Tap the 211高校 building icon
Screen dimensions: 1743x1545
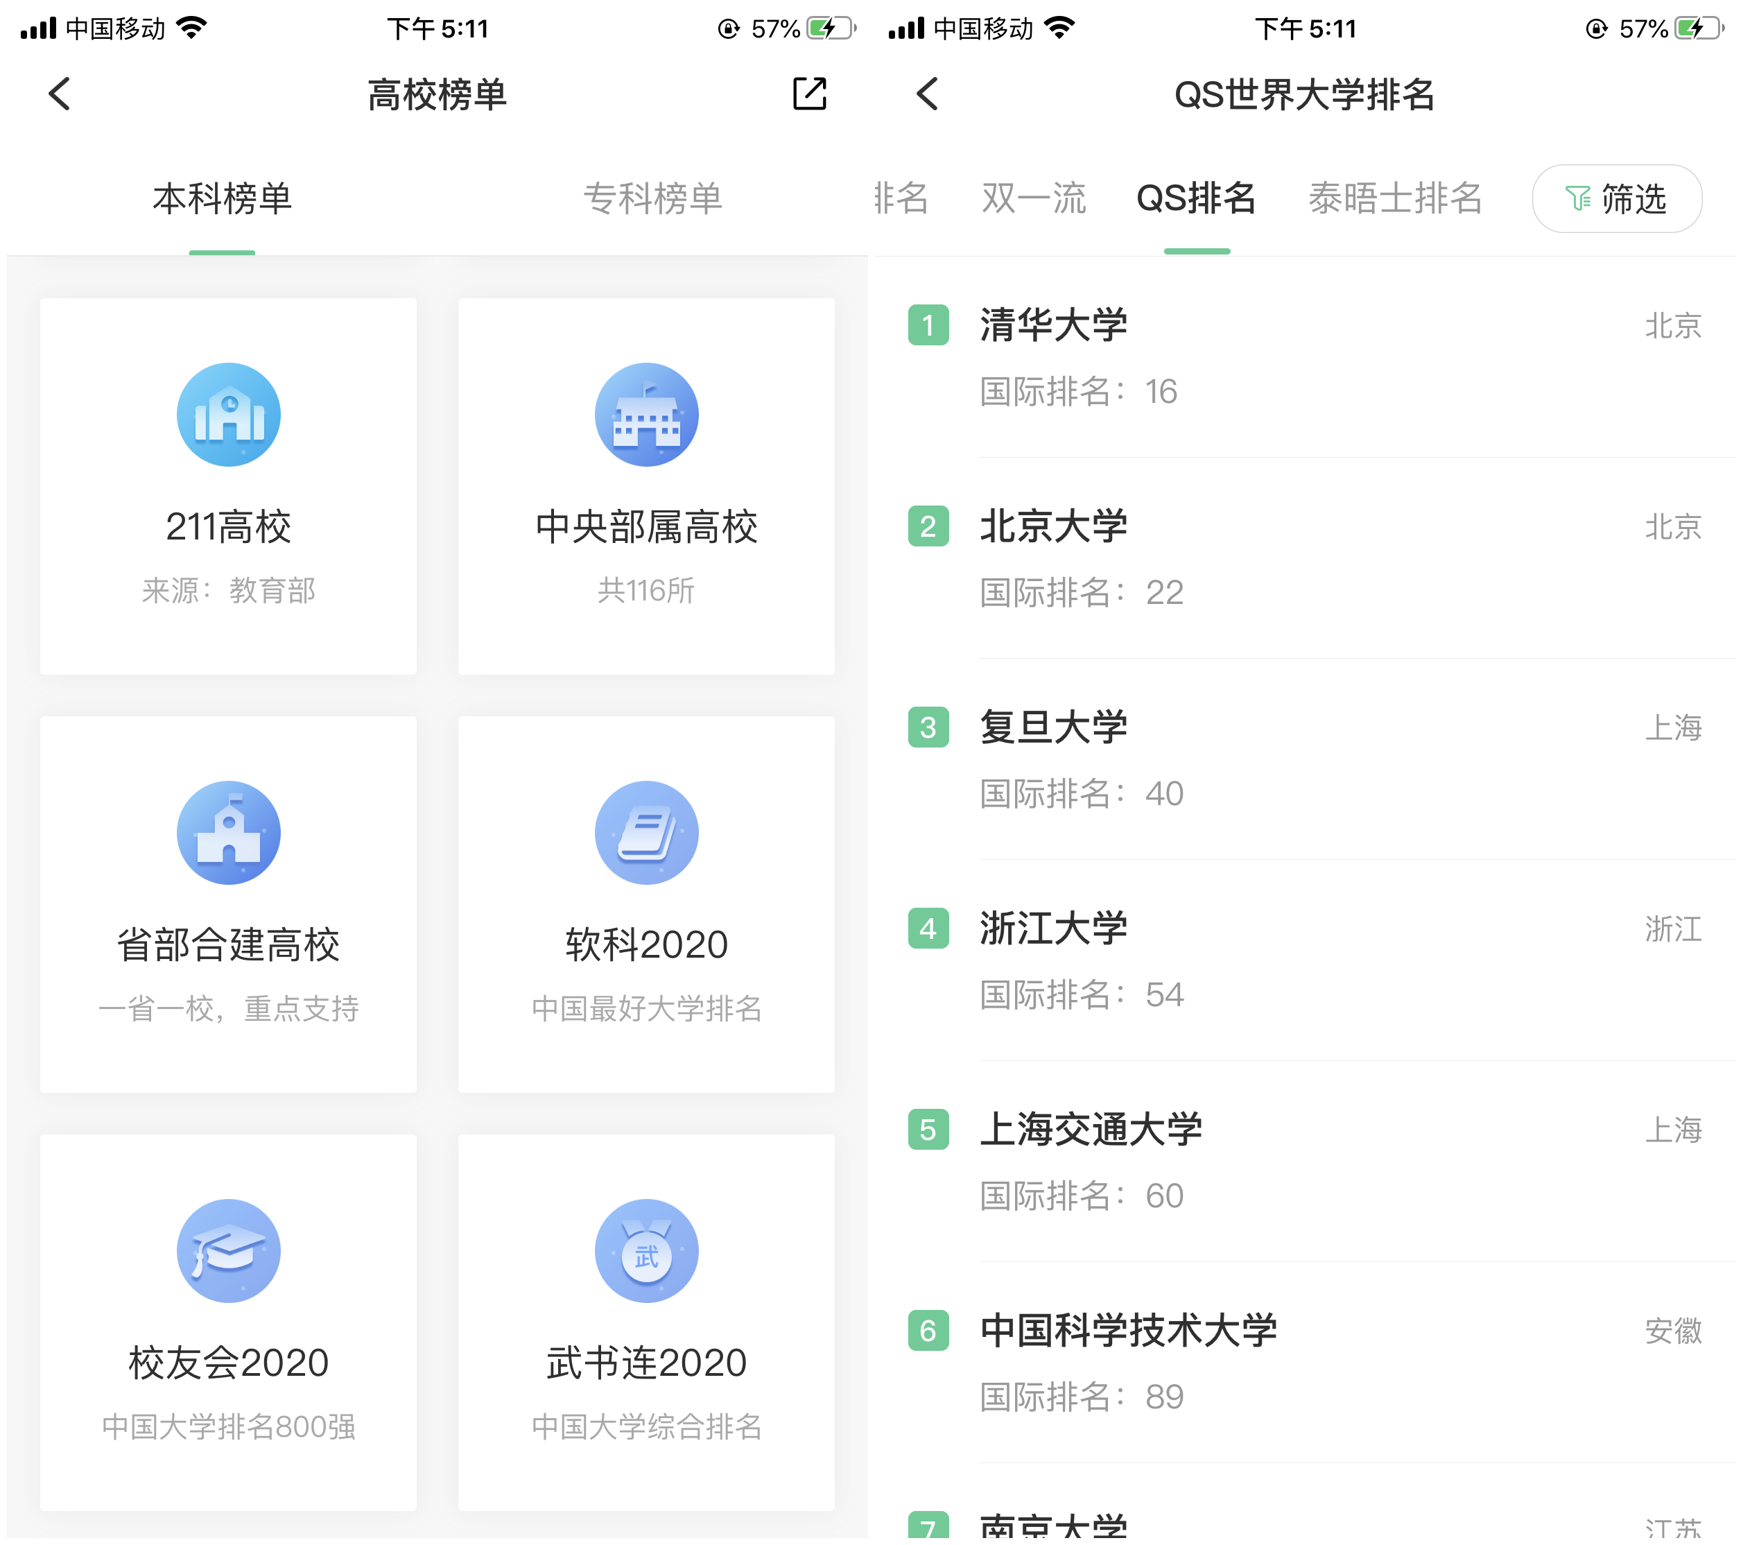pyautogui.click(x=229, y=415)
